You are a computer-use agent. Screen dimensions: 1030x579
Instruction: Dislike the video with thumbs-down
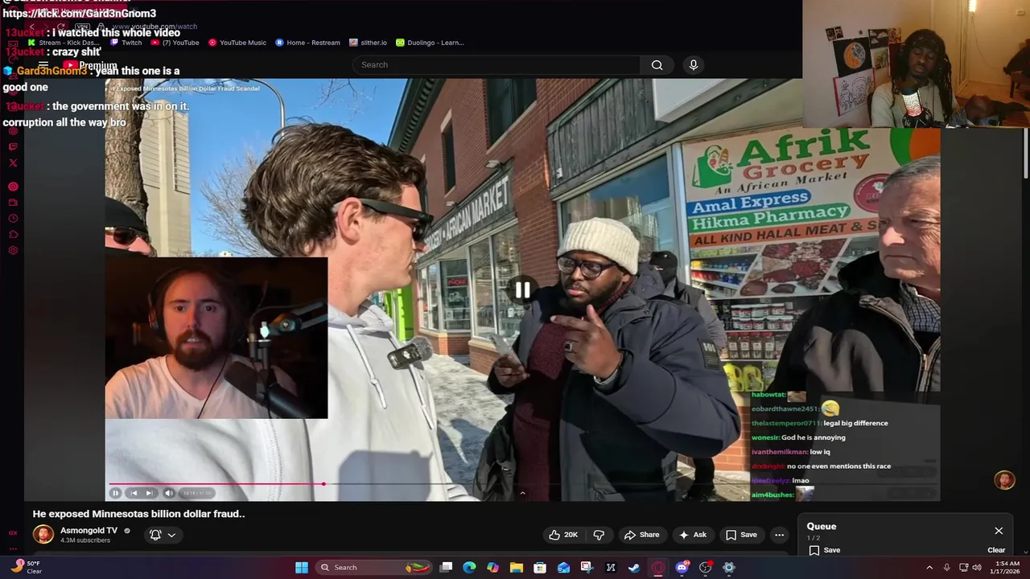599,535
